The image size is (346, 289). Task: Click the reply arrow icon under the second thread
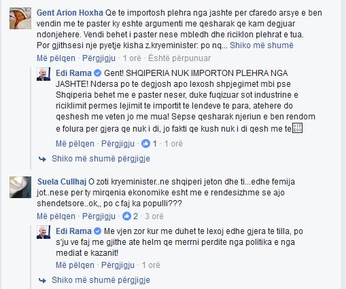tap(42, 281)
